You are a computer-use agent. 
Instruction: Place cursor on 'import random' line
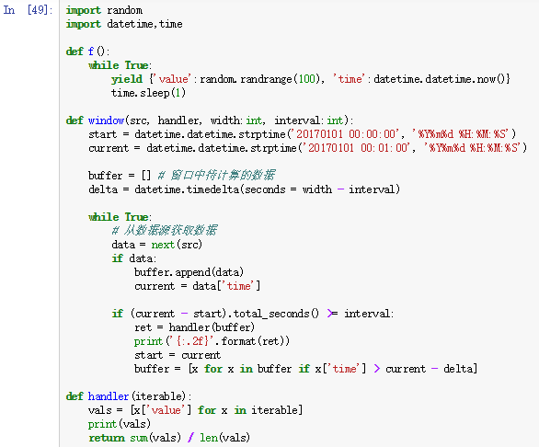point(104,10)
